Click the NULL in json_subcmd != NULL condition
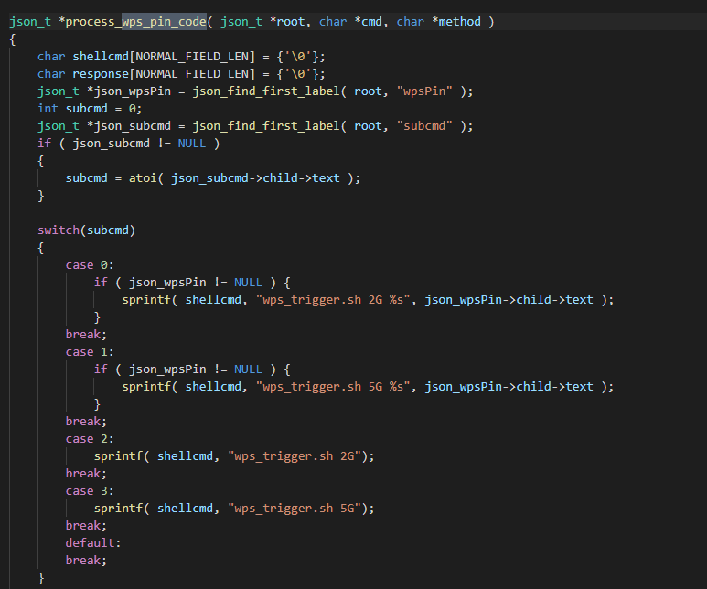Viewport: 707px width, 589px height. tap(192, 144)
